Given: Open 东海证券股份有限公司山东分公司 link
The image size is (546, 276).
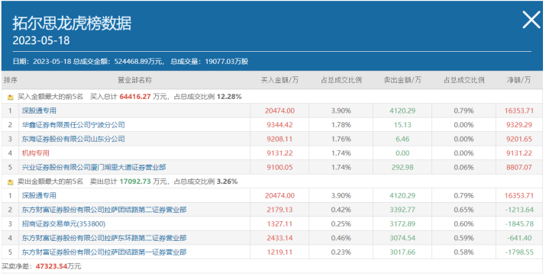Looking at the screenshot, I should tap(73, 139).
